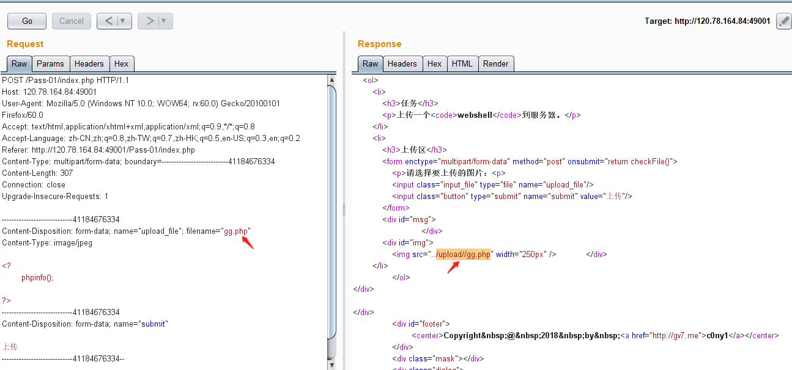Viewport: 792px width, 370px height.
Task: Click the filename gg.php in the request
Action: coord(235,231)
